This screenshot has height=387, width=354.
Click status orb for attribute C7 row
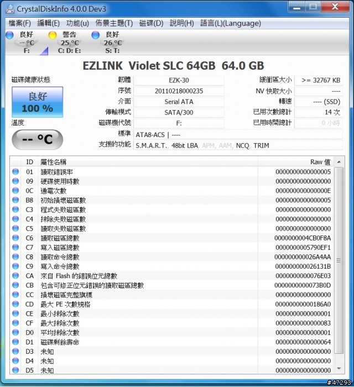coord(15,247)
